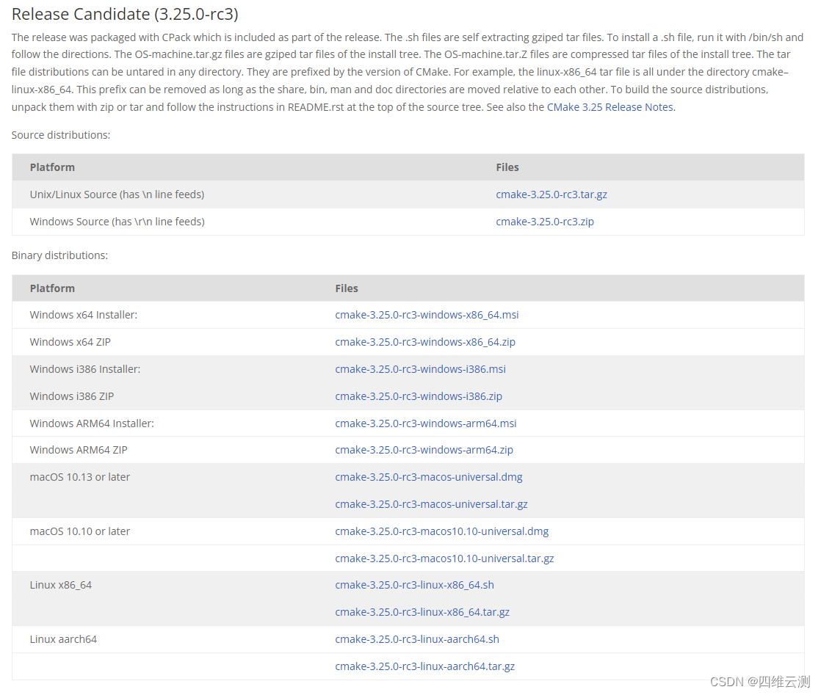Download cmake-3.25.0-rc3-windows-i386.zip

coord(418,396)
